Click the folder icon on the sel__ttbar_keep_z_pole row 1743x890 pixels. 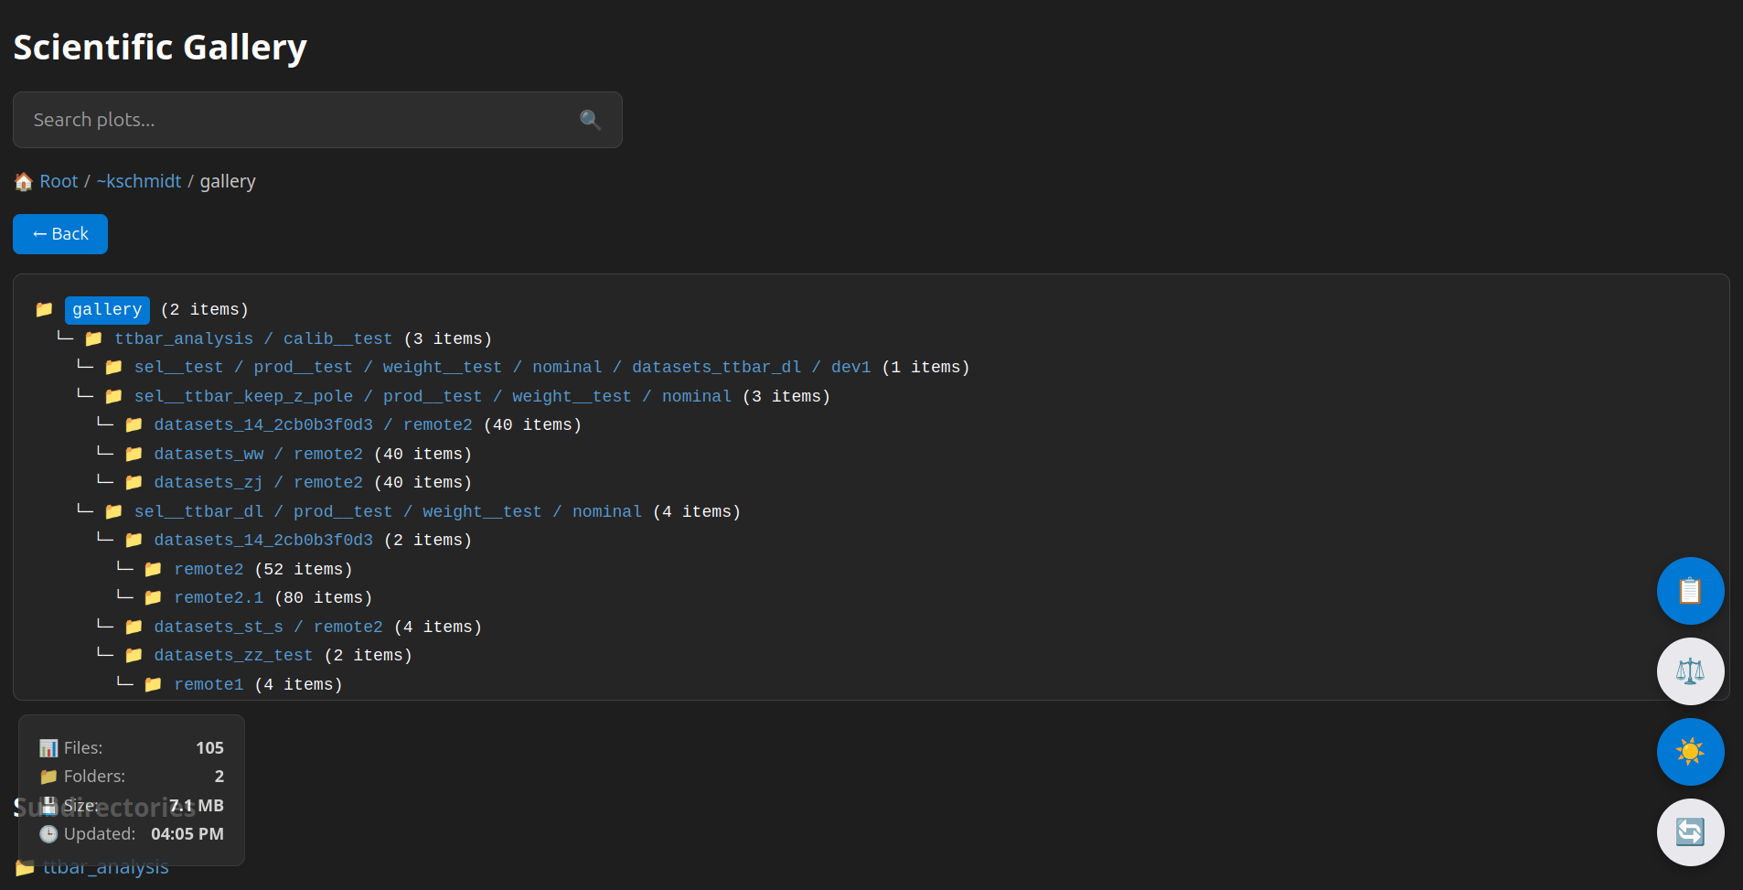113,396
